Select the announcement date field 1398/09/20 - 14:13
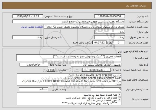The image size is (156, 110). coord(28,16)
